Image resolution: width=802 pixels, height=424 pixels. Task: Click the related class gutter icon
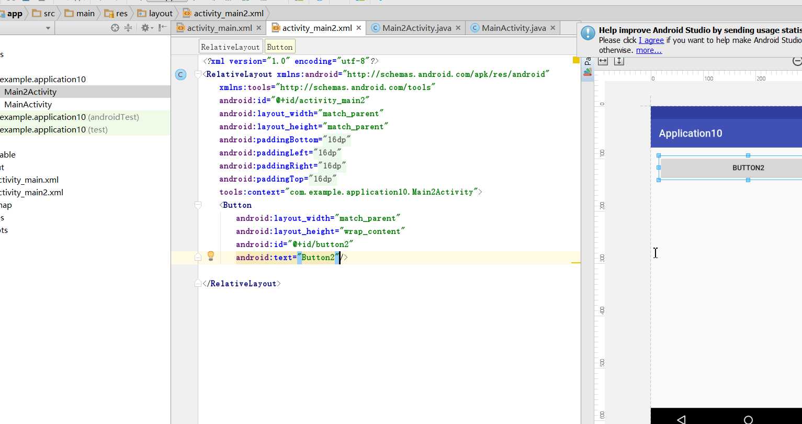(180, 74)
